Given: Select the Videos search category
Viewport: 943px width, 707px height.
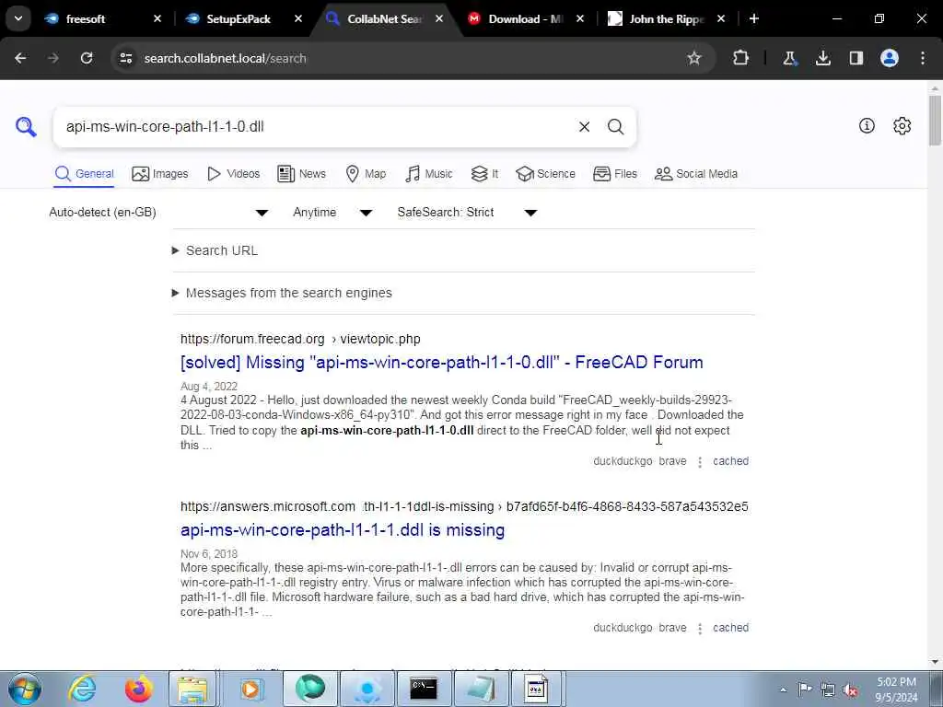Looking at the screenshot, I should pyautogui.click(x=233, y=174).
